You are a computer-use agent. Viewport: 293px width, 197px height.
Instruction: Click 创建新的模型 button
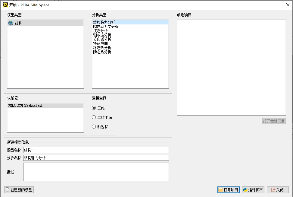click(19, 190)
